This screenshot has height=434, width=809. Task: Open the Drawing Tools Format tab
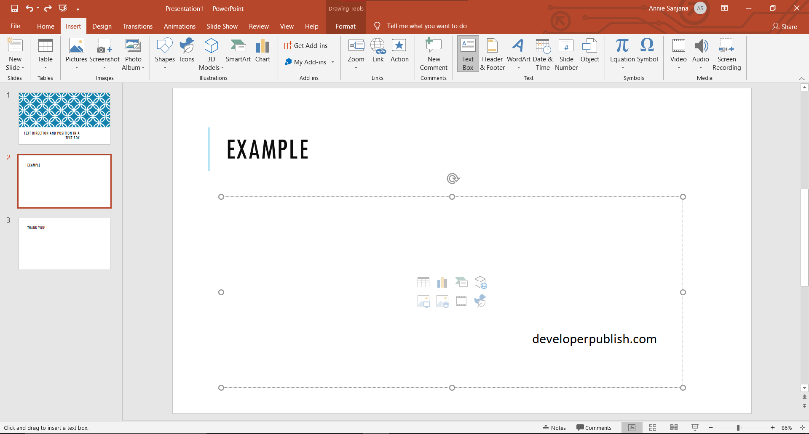tap(345, 26)
